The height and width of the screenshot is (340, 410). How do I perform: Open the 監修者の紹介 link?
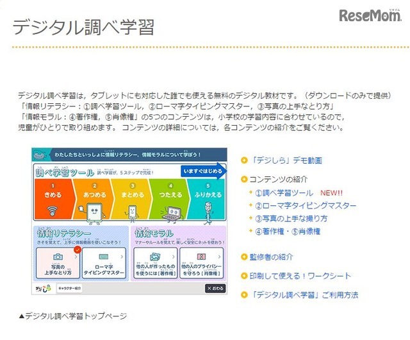point(271,257)
